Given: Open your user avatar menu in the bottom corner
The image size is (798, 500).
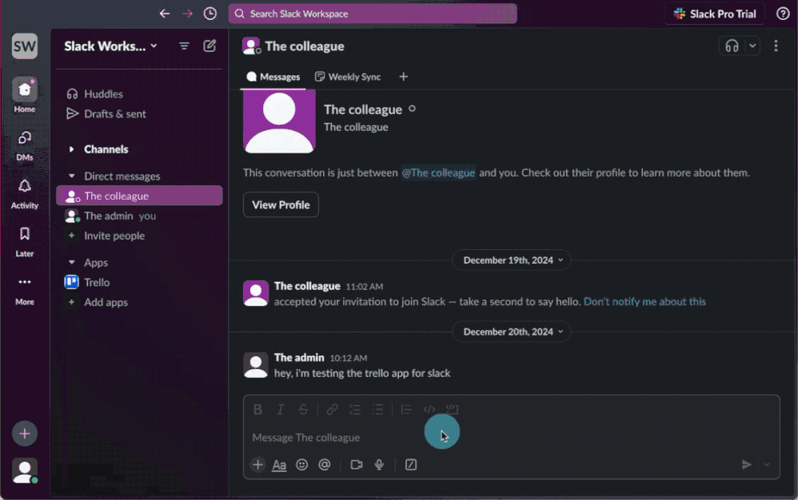Looking at the screenshot, I should coord(25,470).
